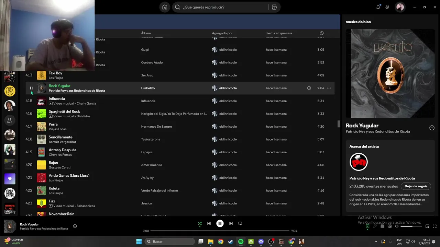440x247 pixels.
Task: Open the Fundamentalistas playlist in sidebar
Action: pyautogui.click(x=10, y=193)
